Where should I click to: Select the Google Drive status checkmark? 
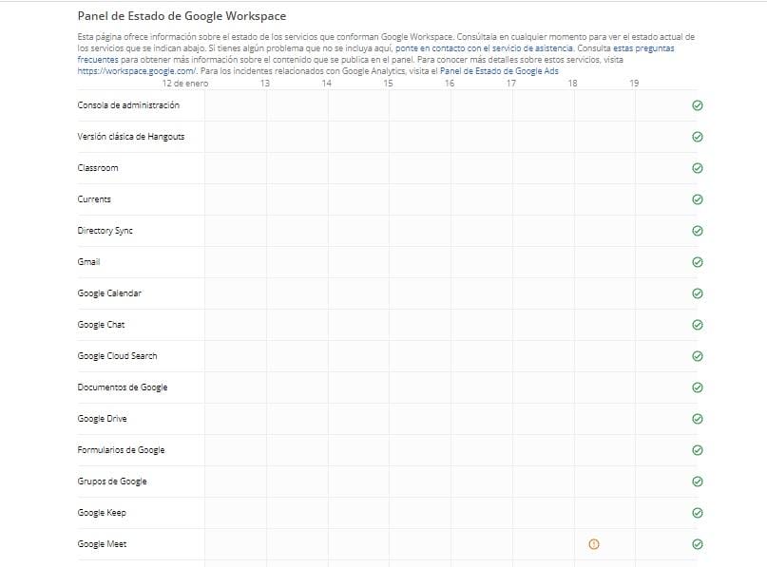coord(698,419)
